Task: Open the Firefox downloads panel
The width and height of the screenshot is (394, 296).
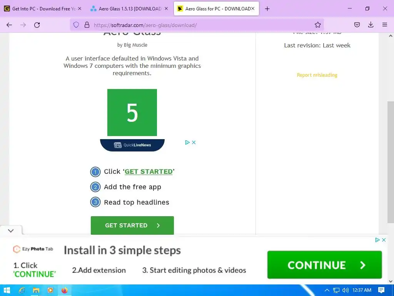Action: click(x=371, y=25)
